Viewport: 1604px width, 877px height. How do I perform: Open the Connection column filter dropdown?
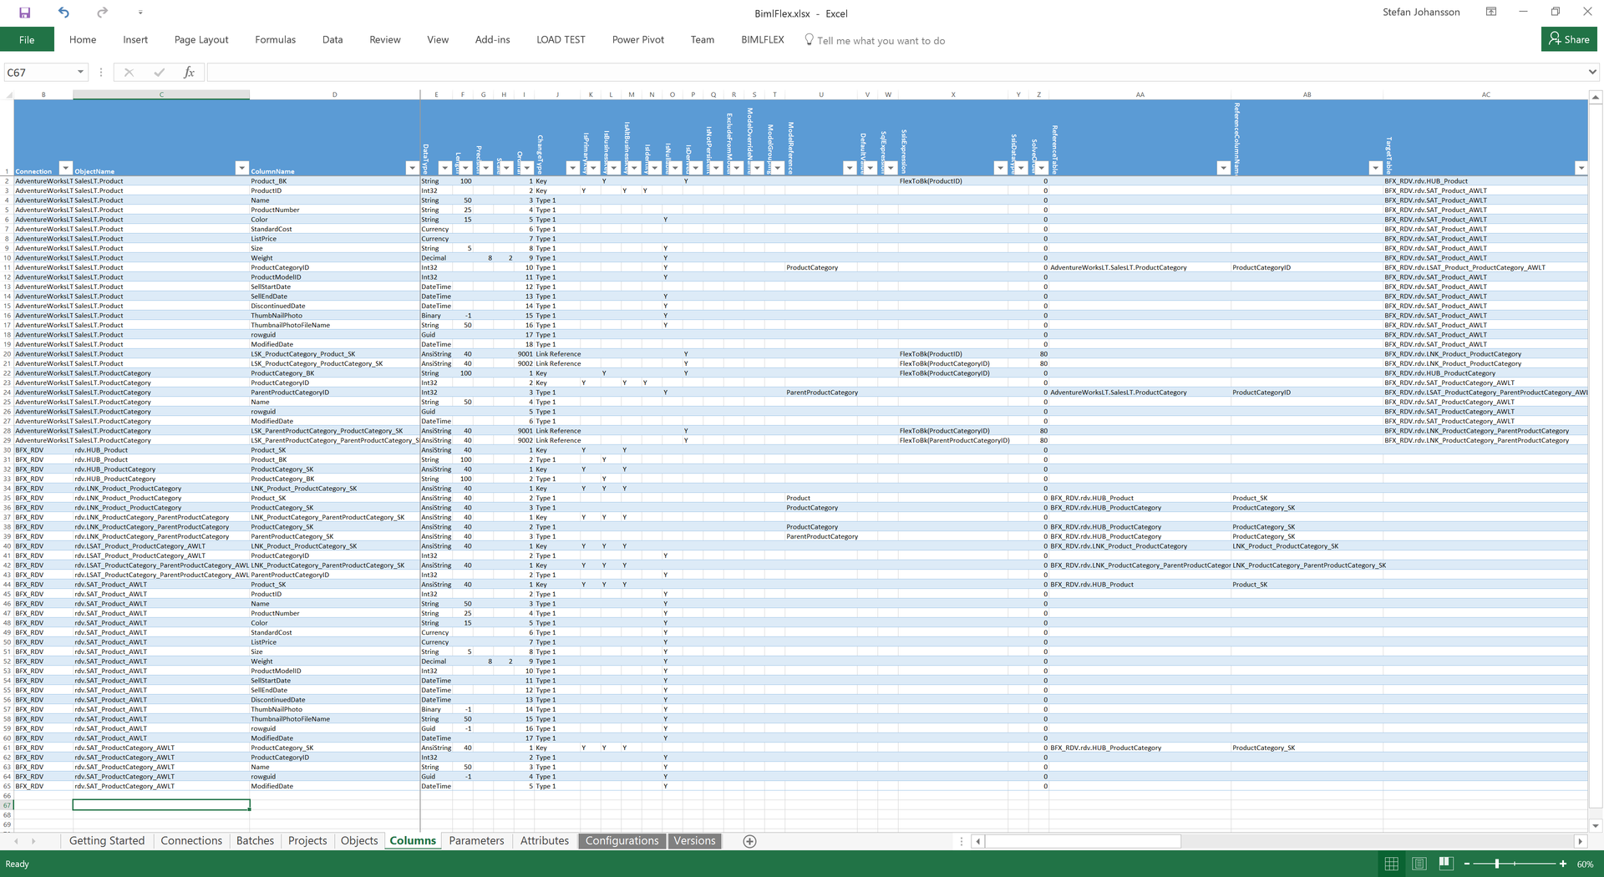(65, 168)
